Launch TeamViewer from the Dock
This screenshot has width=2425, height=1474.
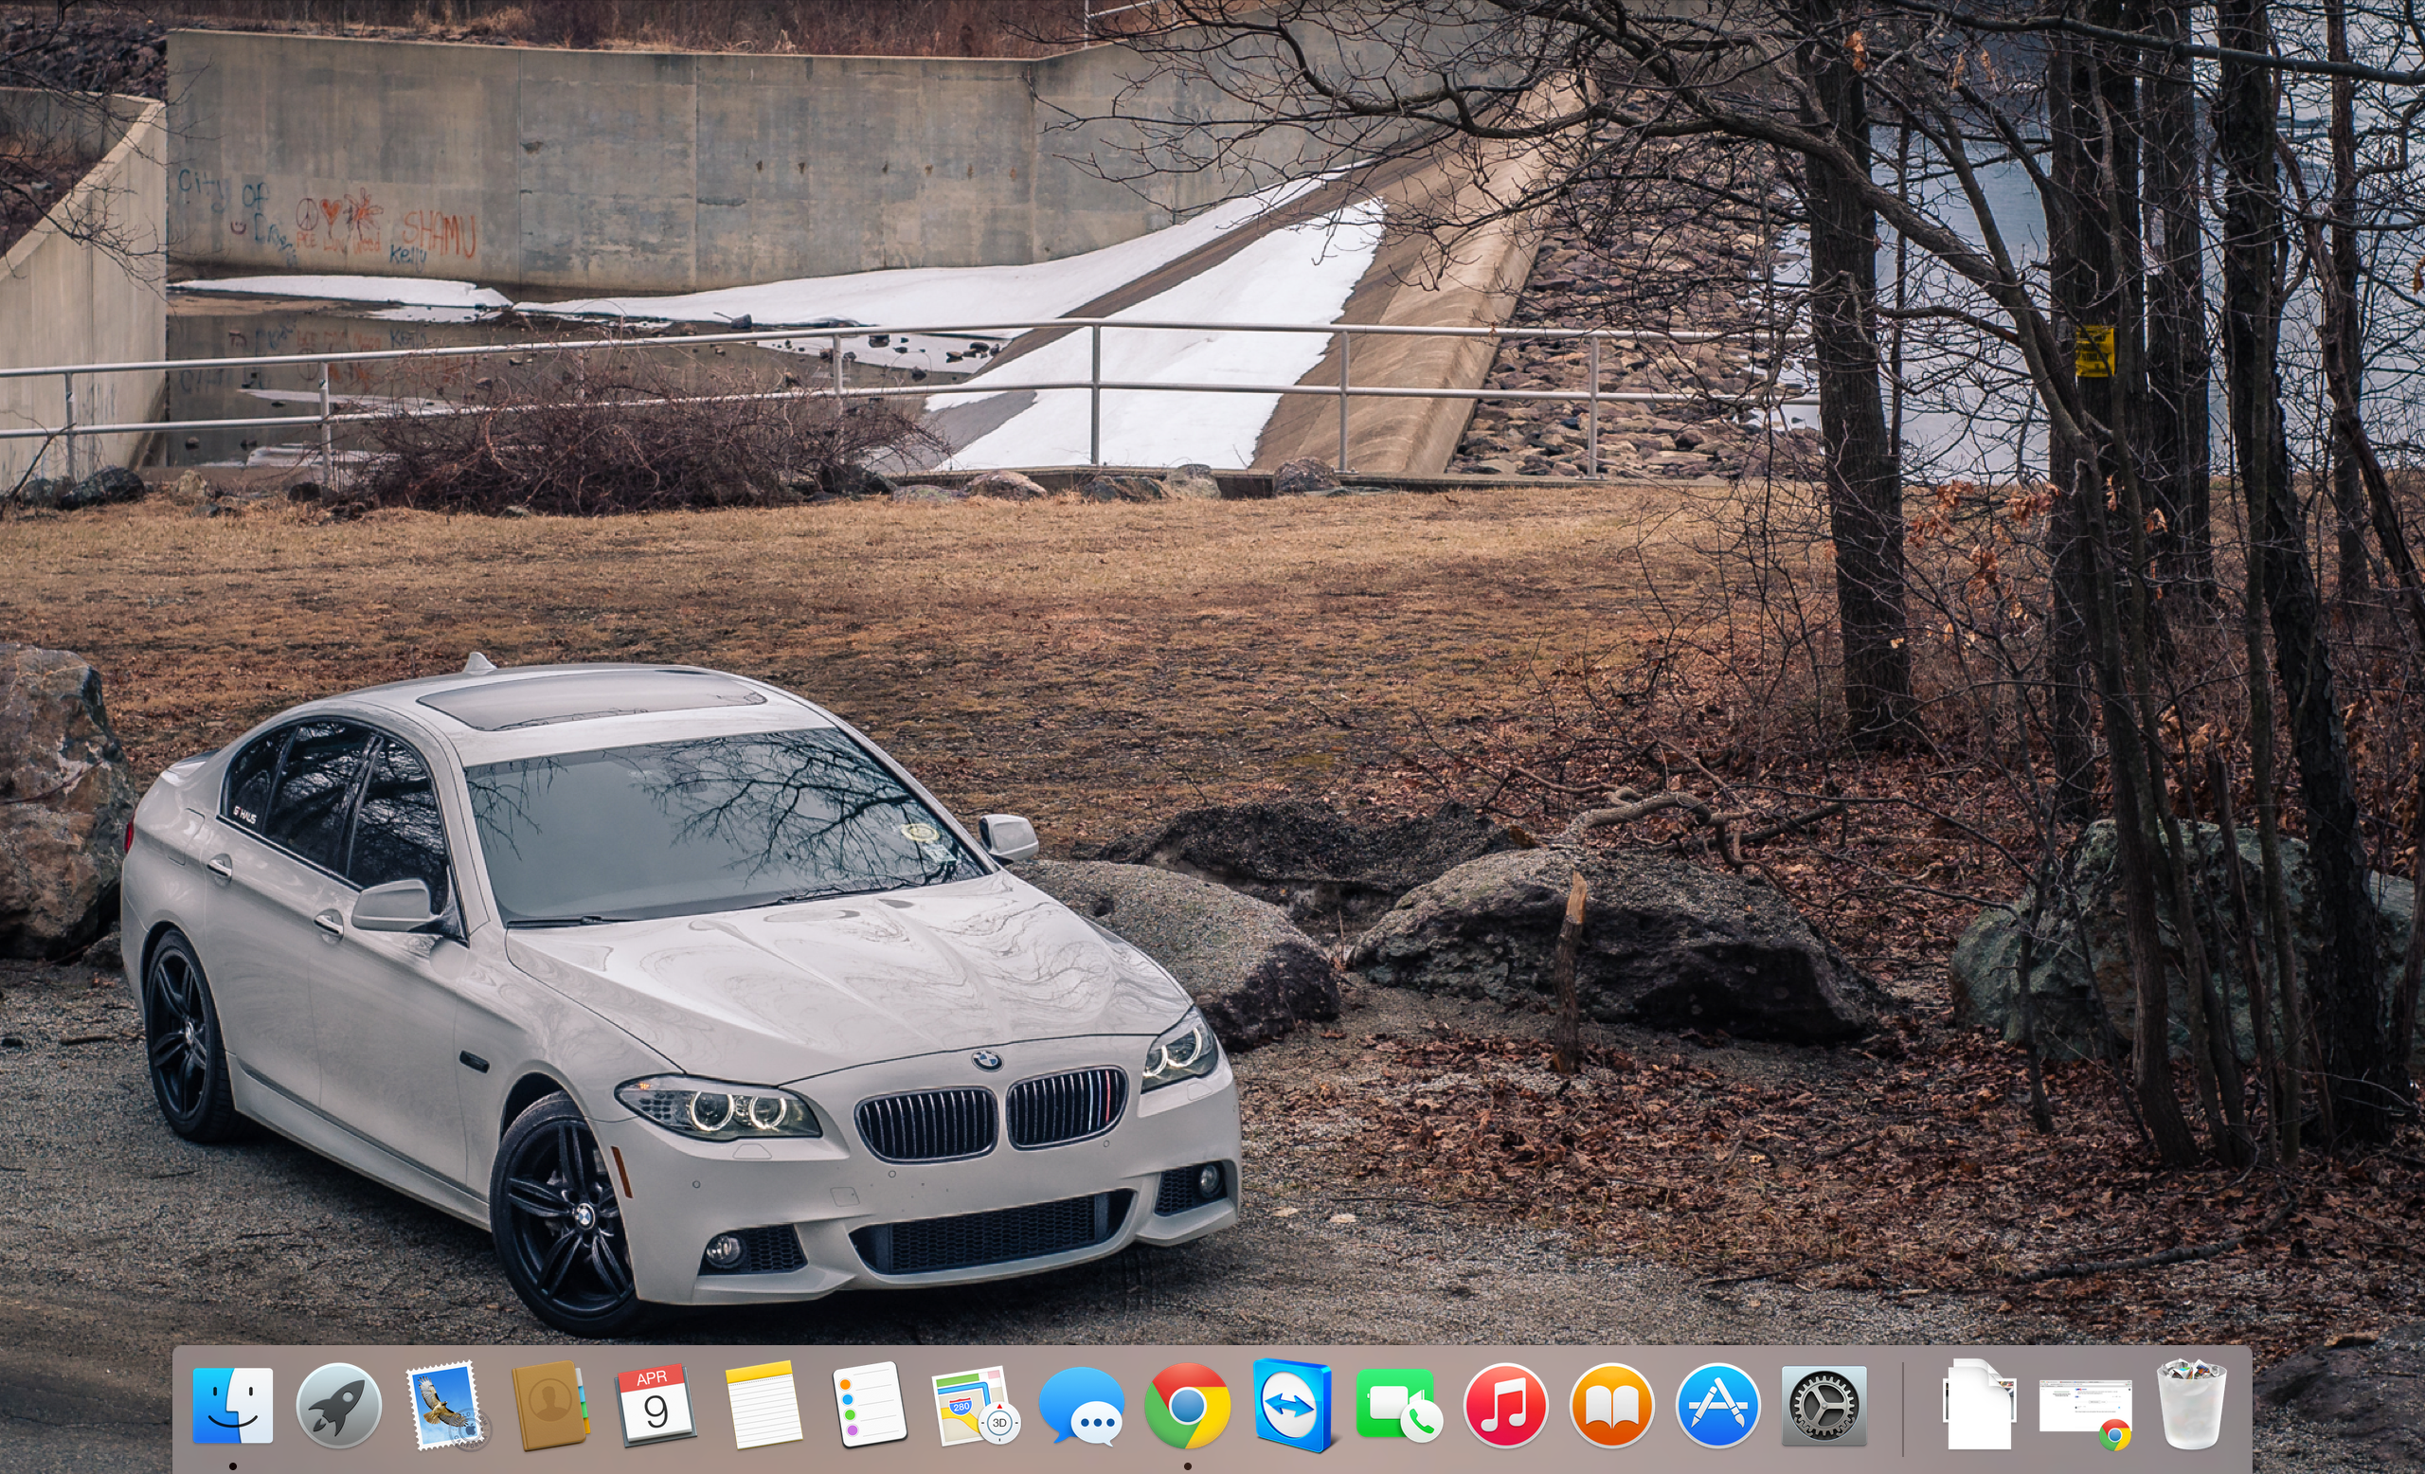(1293, 1405)
